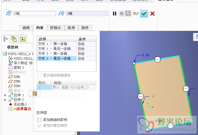Click the top 0.00 dimension value
Image resolution: width=198 pixels, height=135 pixels.
tap(146, 55)
